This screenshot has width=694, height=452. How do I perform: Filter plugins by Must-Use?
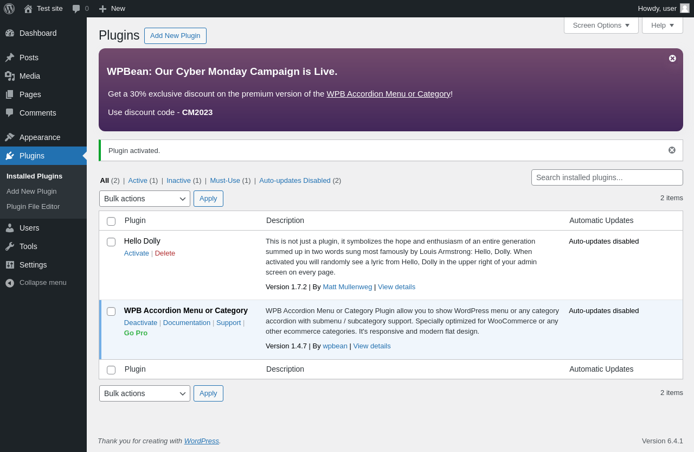click(225, 180)
